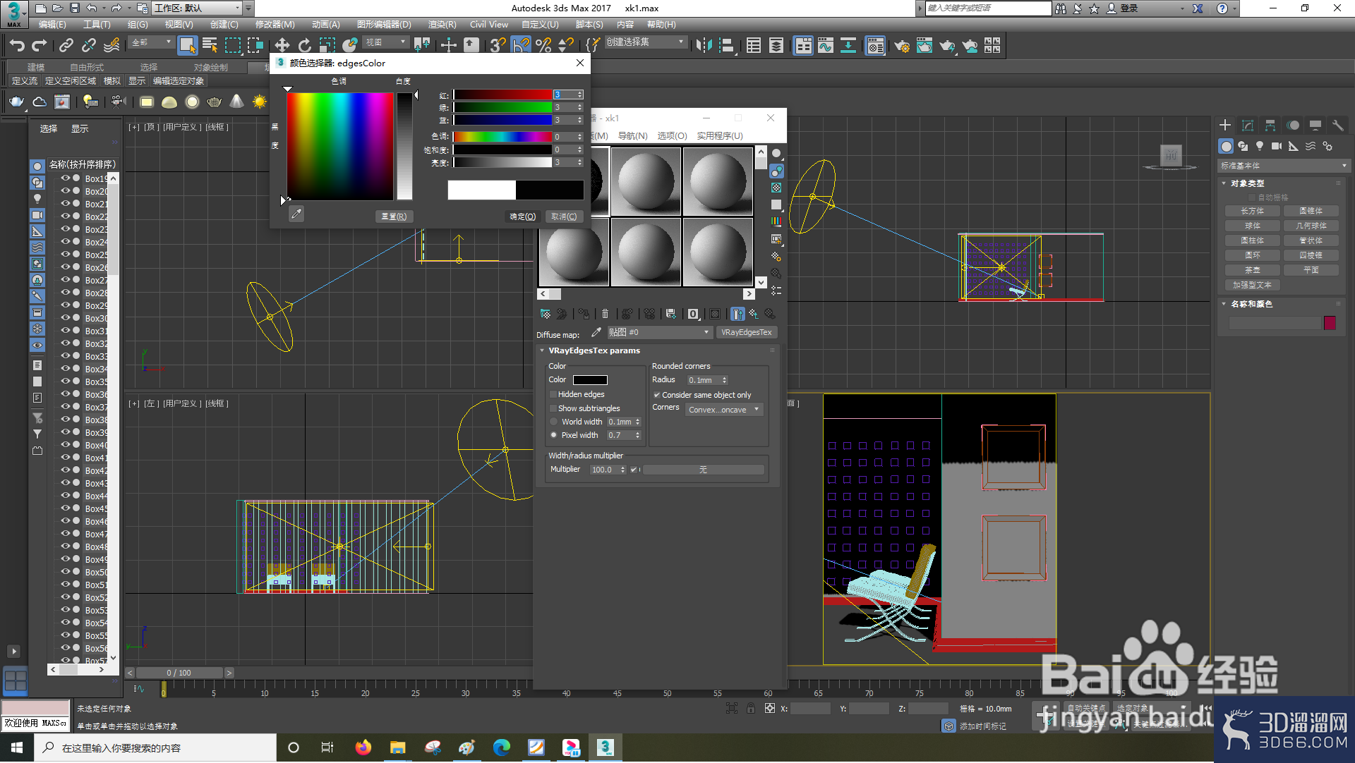Toggle the 3D Snaps icon
This screenshot has height=763, width=1355.
click(498, 45)
